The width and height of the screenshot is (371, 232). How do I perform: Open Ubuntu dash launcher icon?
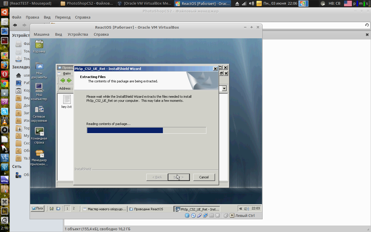click(4, 12)
